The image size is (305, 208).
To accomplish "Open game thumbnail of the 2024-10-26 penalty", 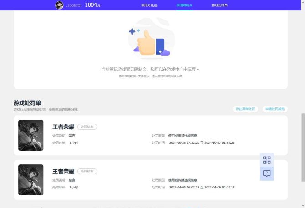I will tap(31, 135).
